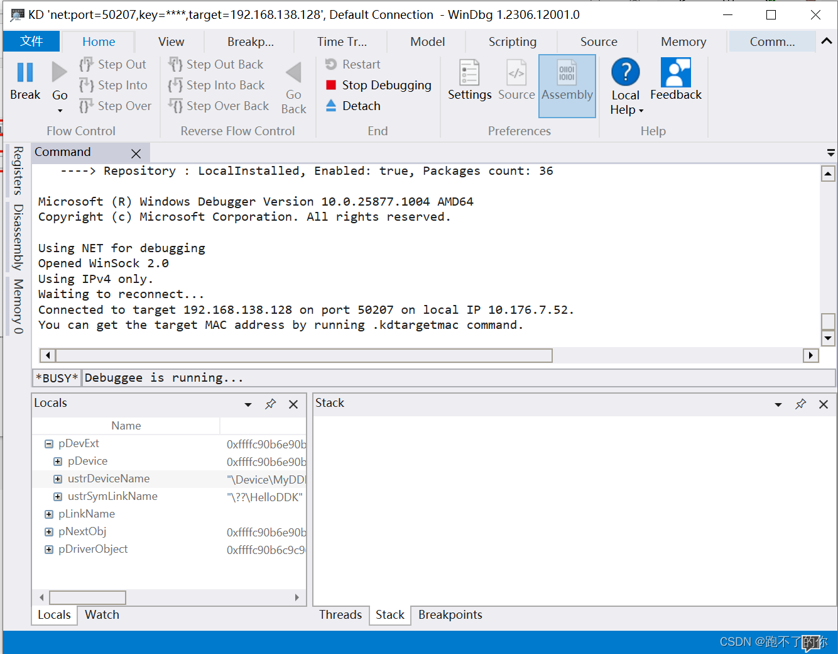Open the Memory 0 side panel

tap(18, 306)
